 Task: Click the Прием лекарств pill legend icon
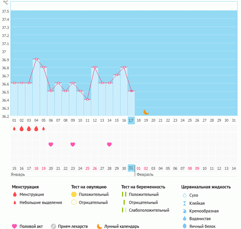pyautogui.click(x=54, y=226)
